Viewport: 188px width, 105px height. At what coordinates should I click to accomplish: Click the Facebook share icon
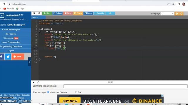coord(2,57)
